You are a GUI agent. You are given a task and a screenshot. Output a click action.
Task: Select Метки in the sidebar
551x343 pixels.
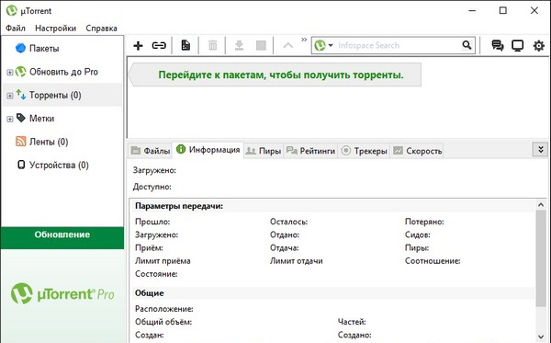[41, 119]
